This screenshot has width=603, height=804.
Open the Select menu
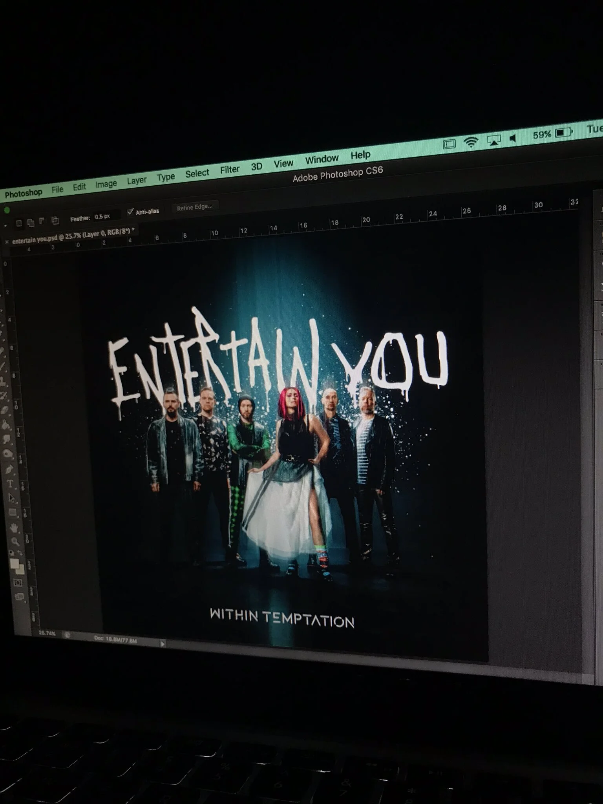(197, 174)
